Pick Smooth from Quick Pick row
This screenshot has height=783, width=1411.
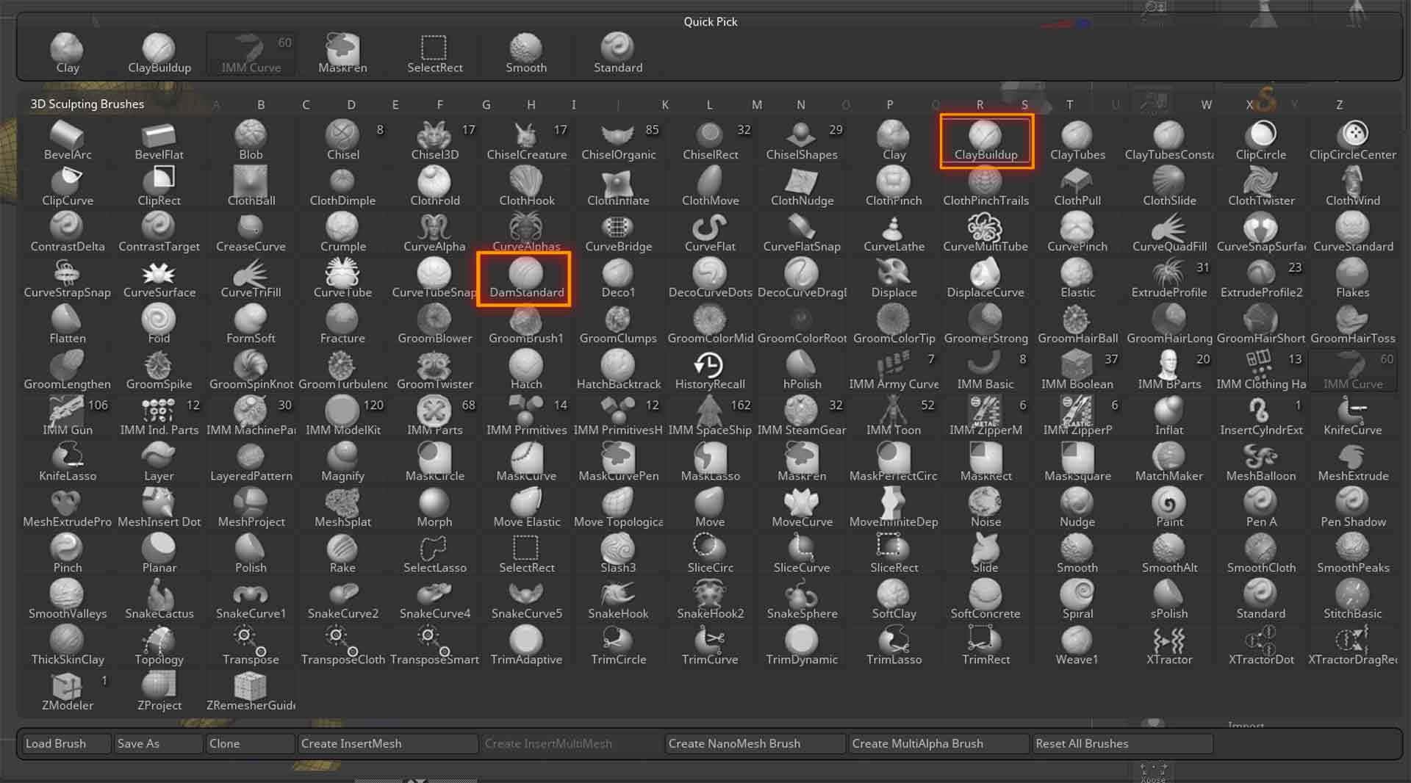pyautogui.click(x=525, y=54)
